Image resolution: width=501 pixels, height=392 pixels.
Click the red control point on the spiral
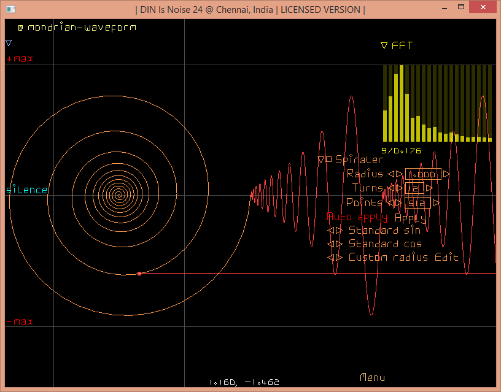[x=139, y=274]
